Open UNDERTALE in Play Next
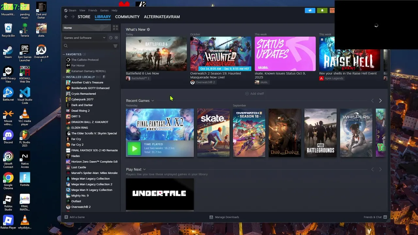The image size is (418, 235). (x=160, y=194)
